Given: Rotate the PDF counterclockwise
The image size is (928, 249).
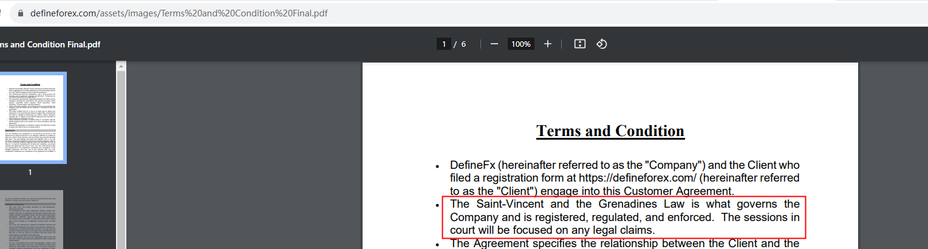Looking at the screenshot, I should pos(602,44).
